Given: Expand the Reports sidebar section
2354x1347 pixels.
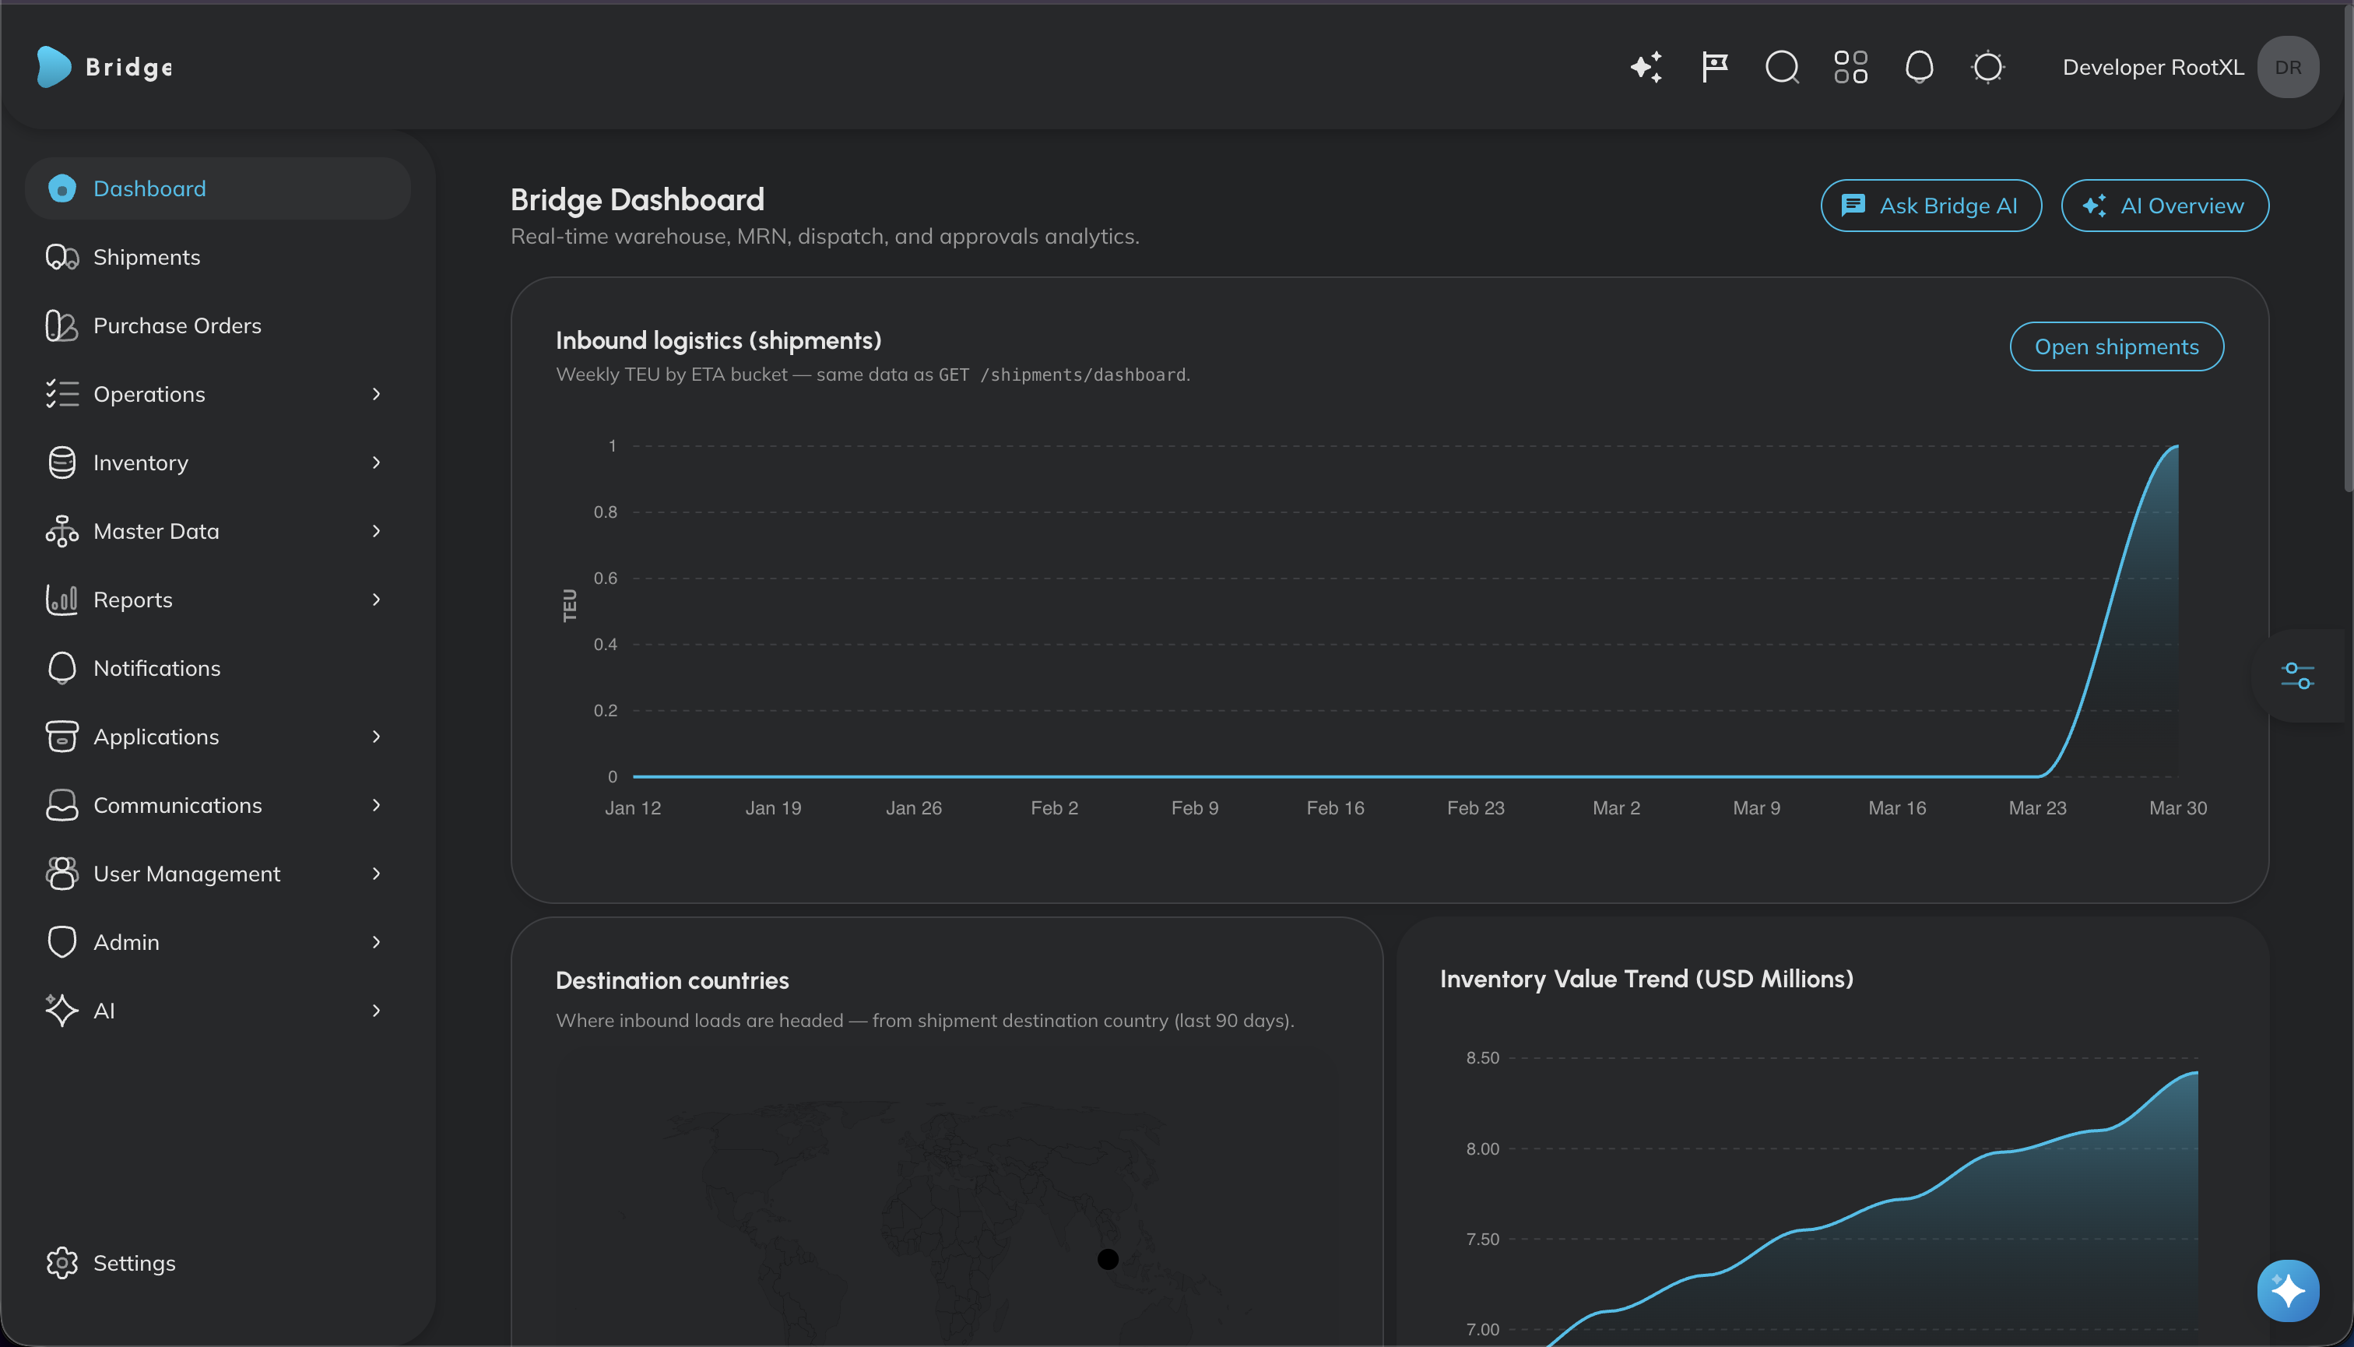Looking at the screenshot, I should [375, 600].
